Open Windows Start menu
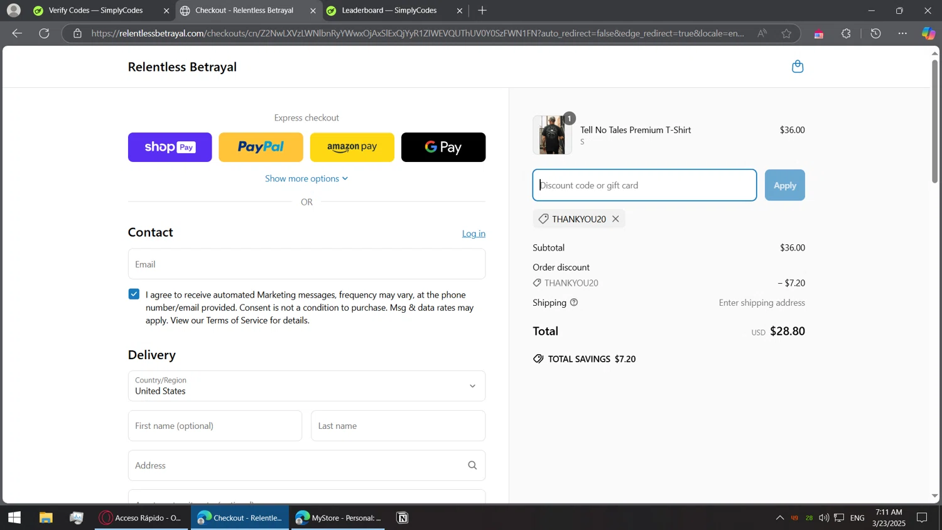The width and height of the screenshot is (942, 530). tap(14, 517)
